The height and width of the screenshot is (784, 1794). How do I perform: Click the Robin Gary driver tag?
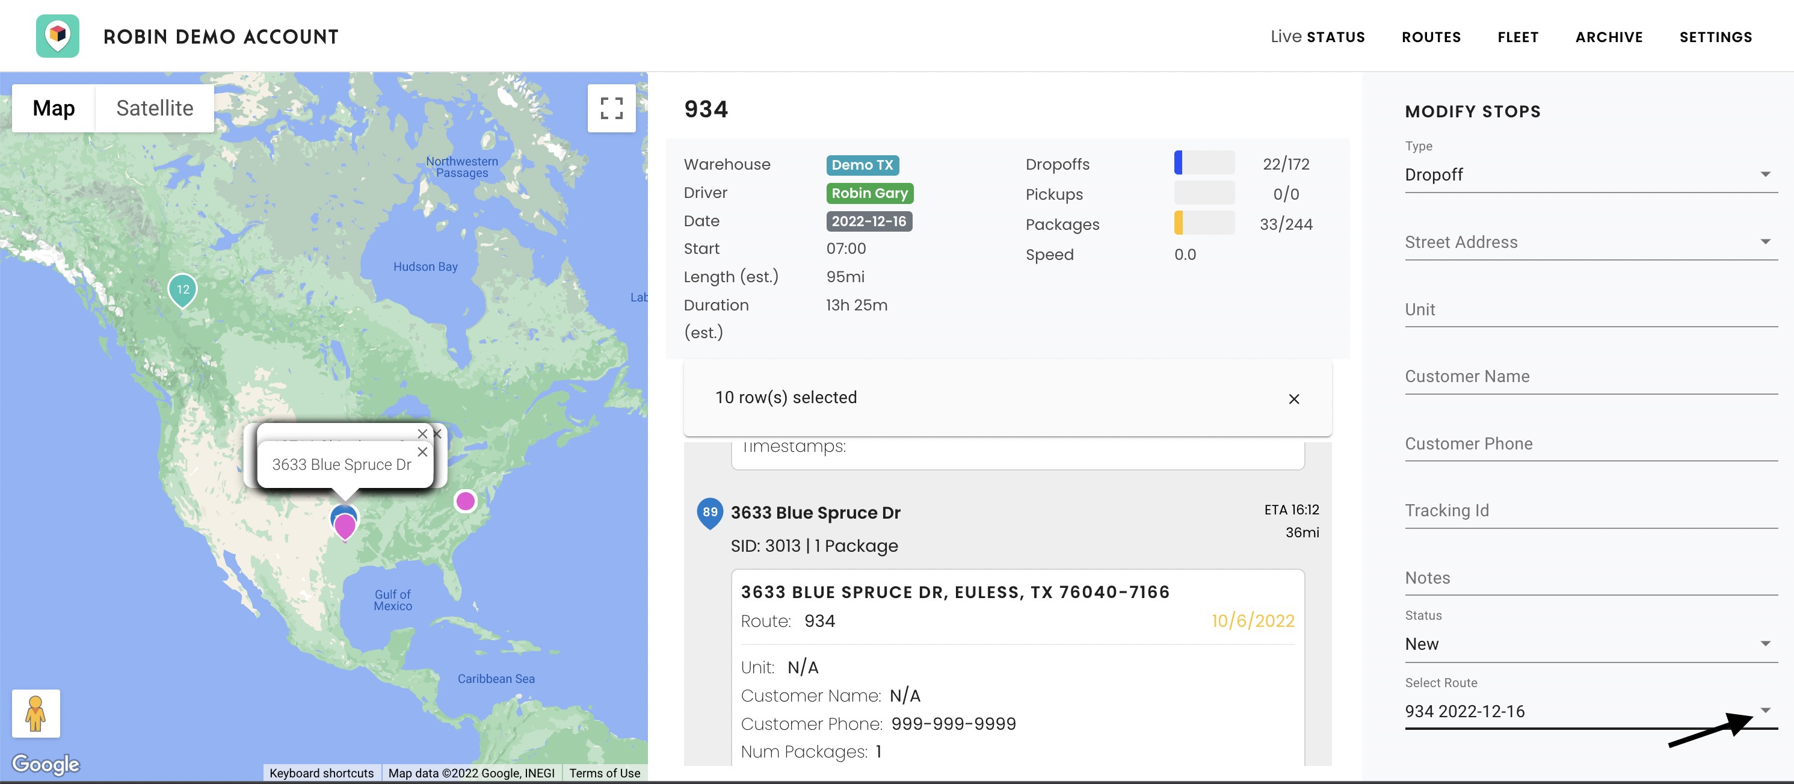869,193
